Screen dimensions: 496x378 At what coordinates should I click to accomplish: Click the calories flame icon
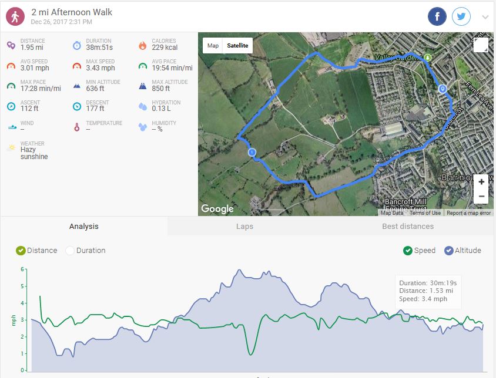click(x=143, y=45)
